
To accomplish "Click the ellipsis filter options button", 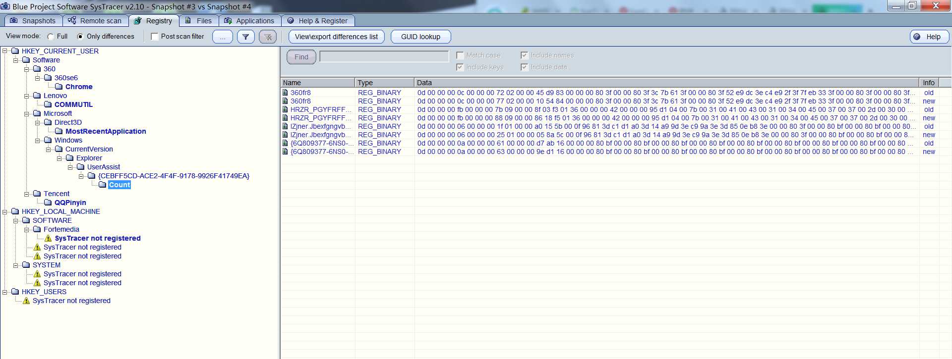I will point(223,37).
